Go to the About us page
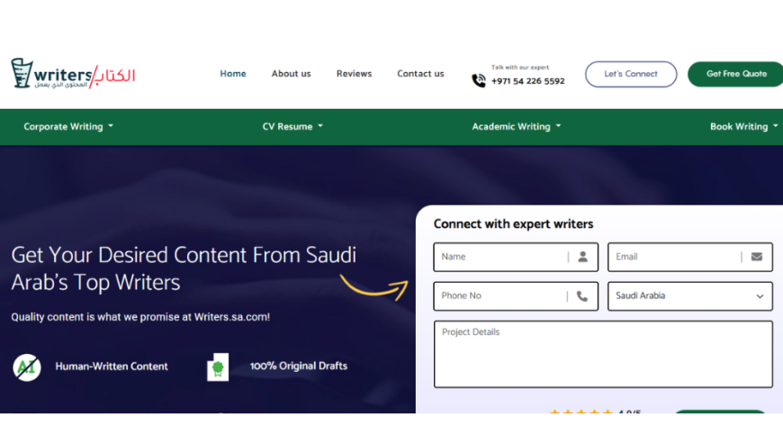Image resolution: width=783 pixels, height=444 pixels. pyautogui.click(x=291, y=74)
